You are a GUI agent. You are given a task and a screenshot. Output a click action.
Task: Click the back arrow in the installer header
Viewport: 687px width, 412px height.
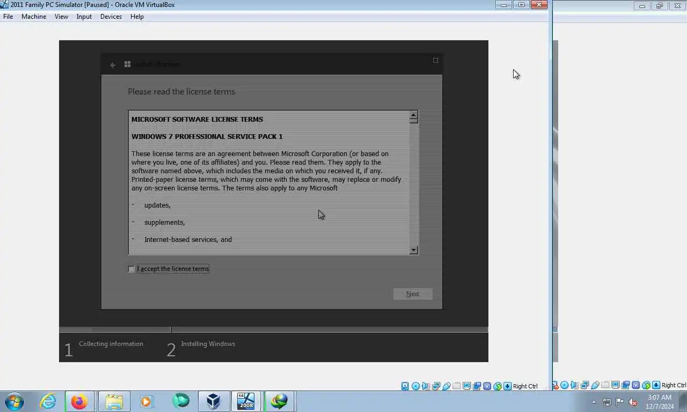pyautogui.click(x=113, y=64)
